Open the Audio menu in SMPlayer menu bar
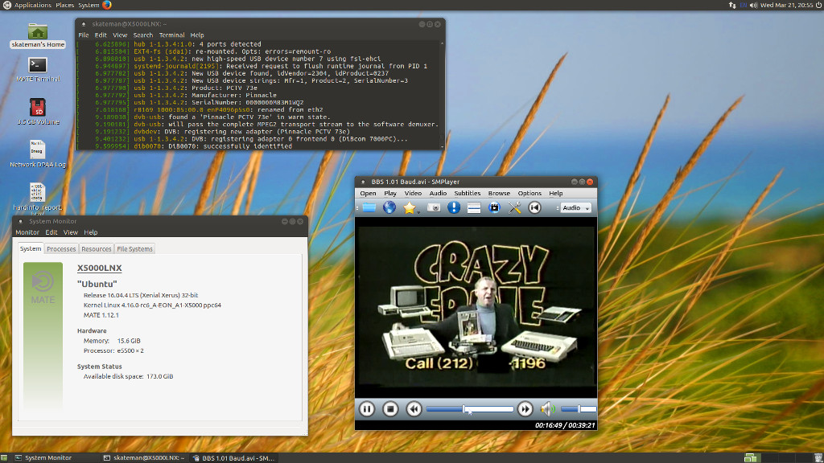 pyautogui.click(x=438, y=193)
